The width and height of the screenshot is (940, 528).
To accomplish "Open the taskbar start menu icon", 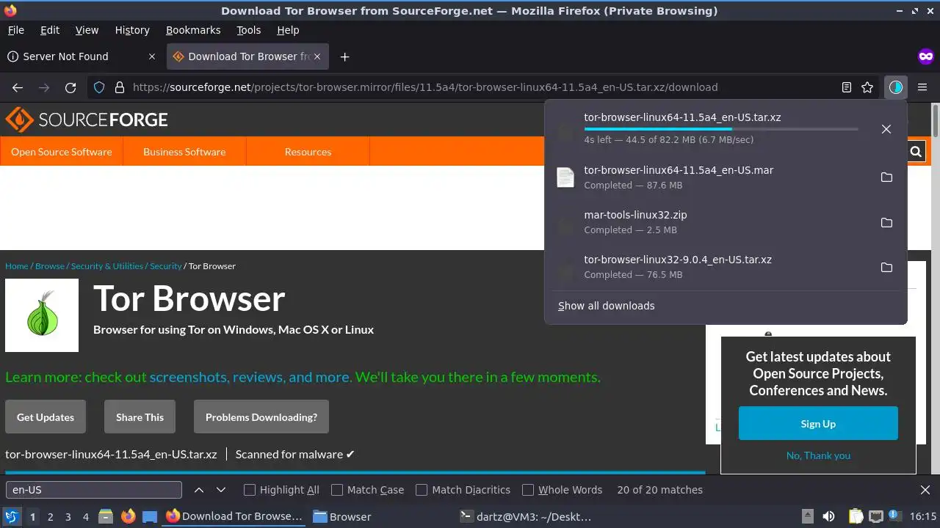I will [x=12, y=516].
